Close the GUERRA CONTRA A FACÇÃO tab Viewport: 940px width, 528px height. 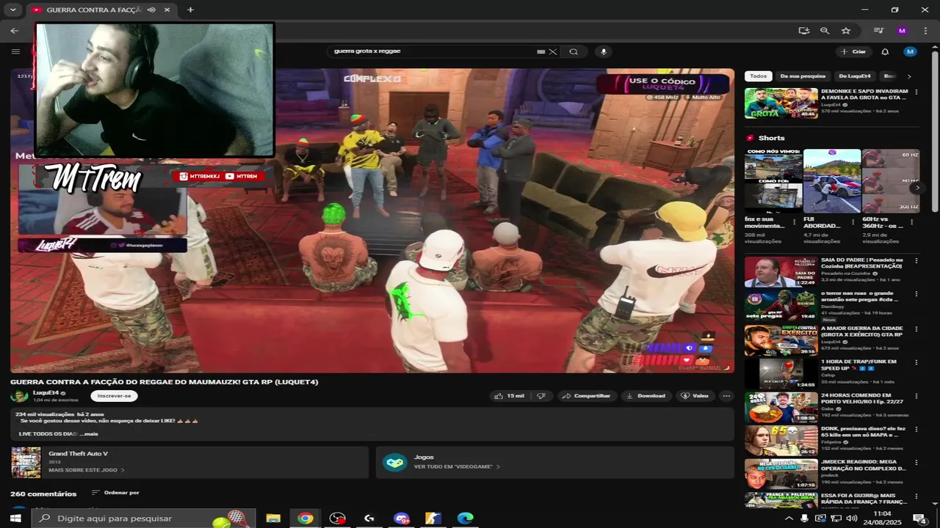(x=167, y=10)
